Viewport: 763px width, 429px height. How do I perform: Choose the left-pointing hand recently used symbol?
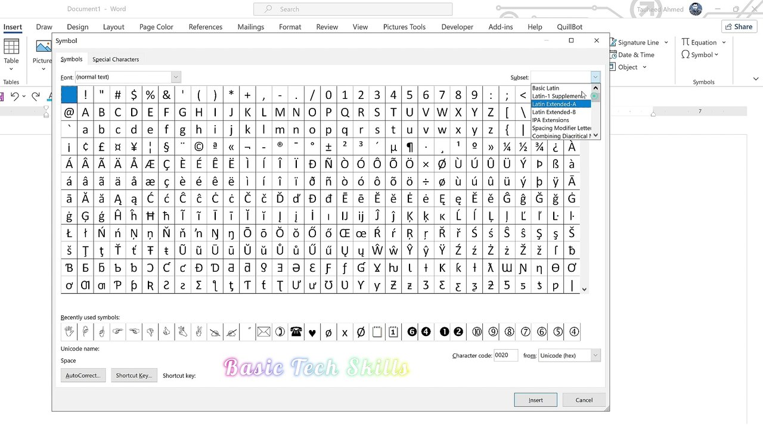(x=134, y=332)
